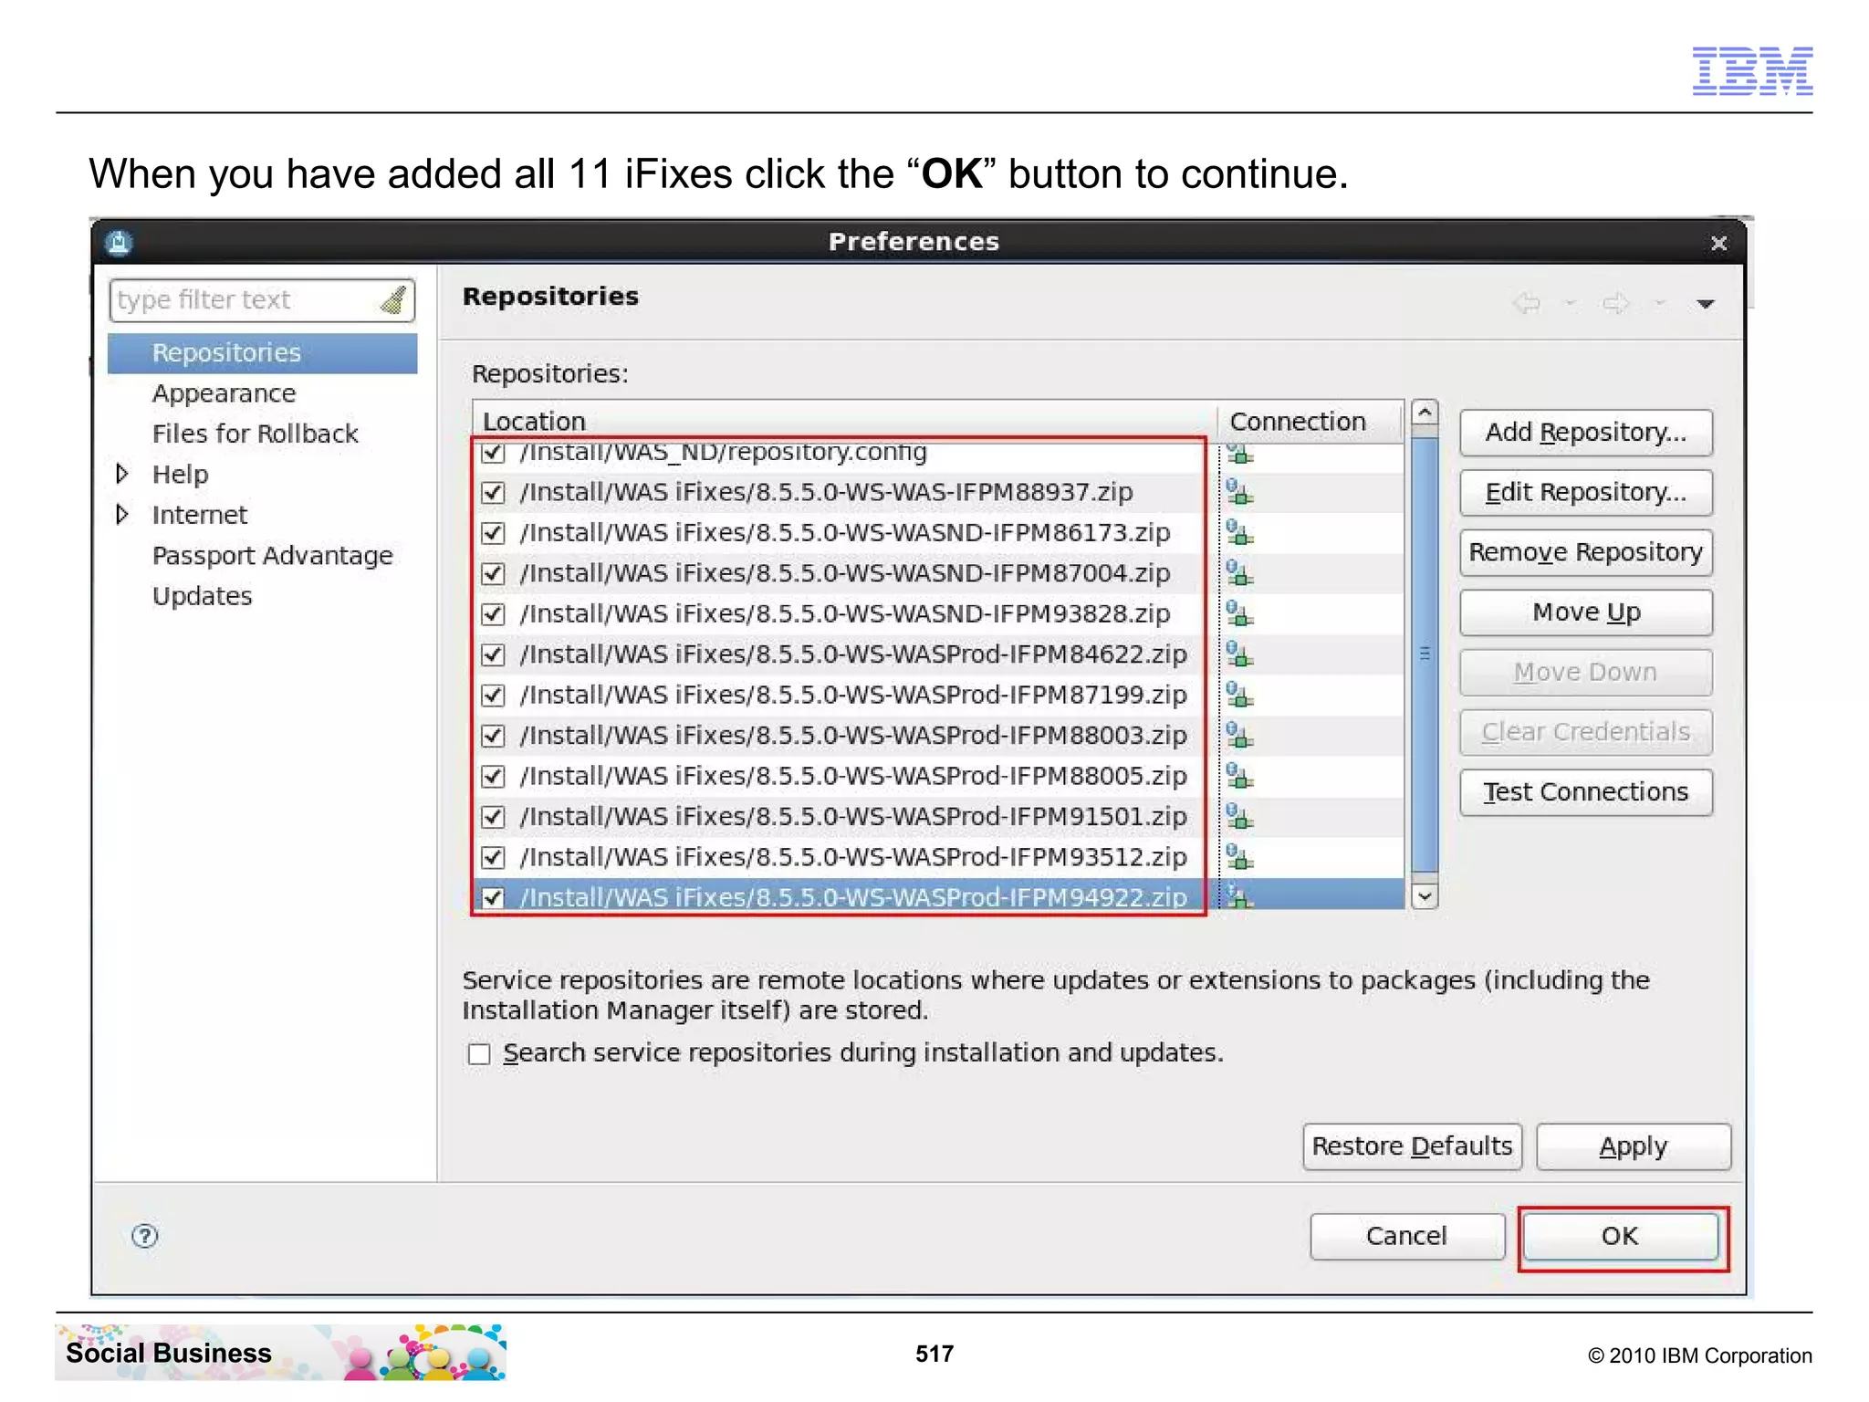
Task: Select Repositories in the preferences tree
Action: pos(262,353)
